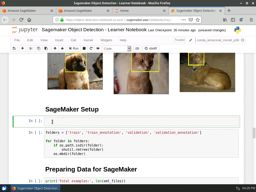256x192 pixels.
Task: Open the Firefox account icon
Action: pyautogui.click(x=241, y=20)
